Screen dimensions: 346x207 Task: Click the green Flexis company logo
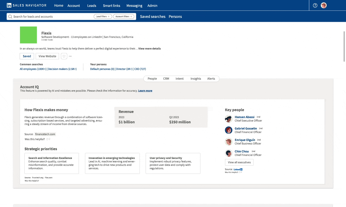[28, 35]
